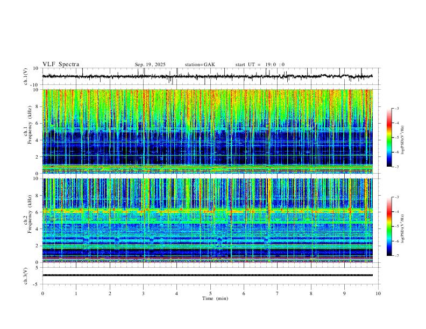This screenshot has height=329, width=426.
Task: Click the "VLF Spectra" title text
Action: (x=61, y=65)
